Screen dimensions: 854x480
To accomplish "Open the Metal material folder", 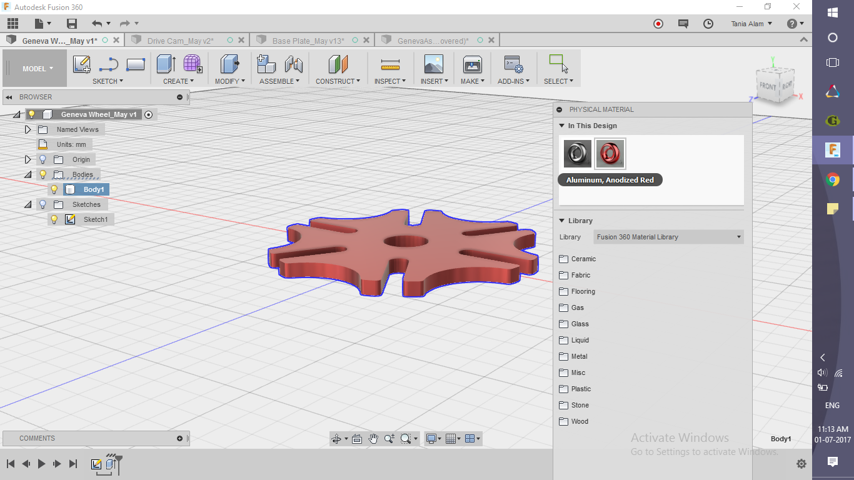I will [x=573, y=356].
